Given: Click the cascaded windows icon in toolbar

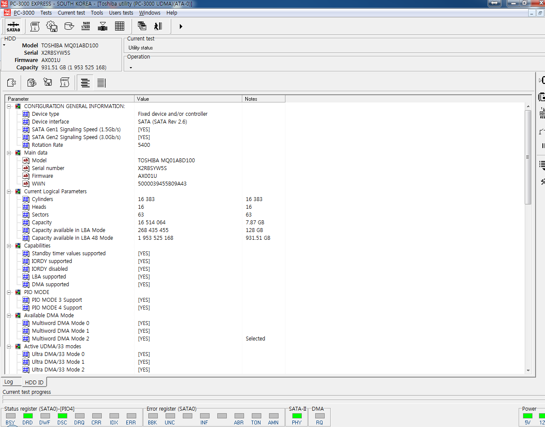Looking at the screenshot, I should tap(142, 26).
